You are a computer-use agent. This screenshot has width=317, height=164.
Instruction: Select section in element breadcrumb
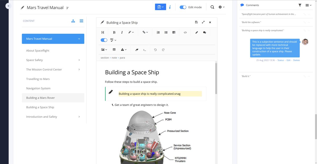click(105, 58)
